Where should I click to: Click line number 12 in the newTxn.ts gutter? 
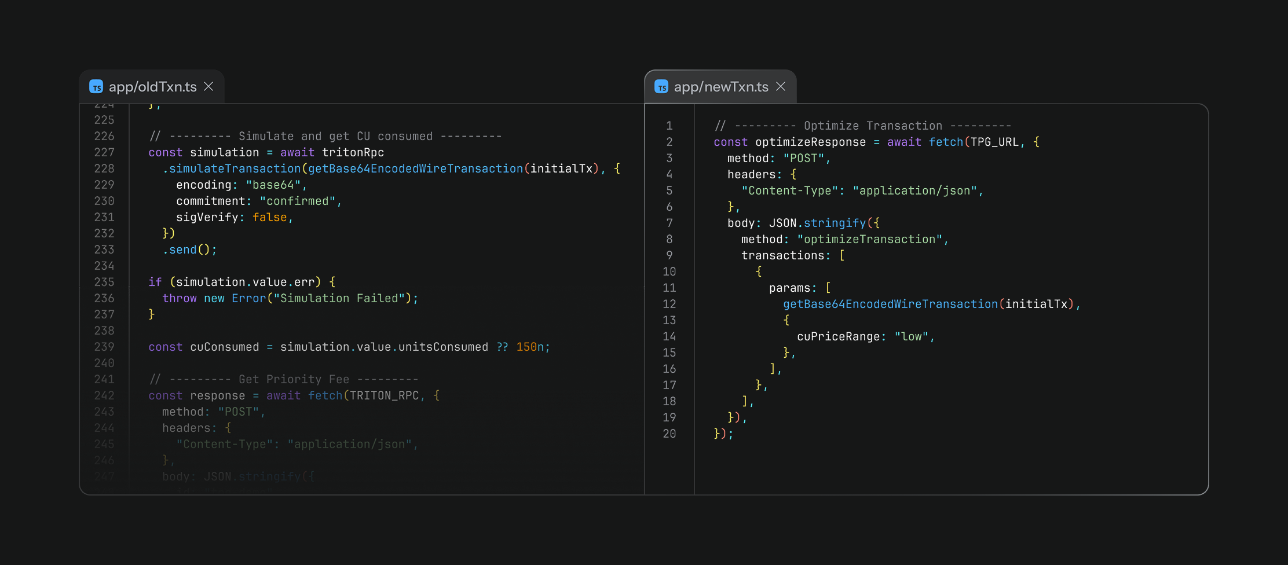pos(669,304)
